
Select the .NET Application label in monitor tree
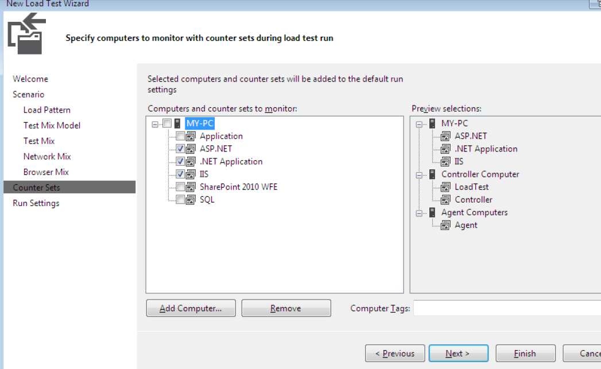(231, 161)
